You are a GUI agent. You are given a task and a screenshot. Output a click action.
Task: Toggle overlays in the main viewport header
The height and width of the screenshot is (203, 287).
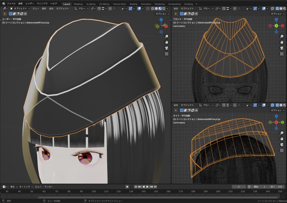(x=139, y=8)
